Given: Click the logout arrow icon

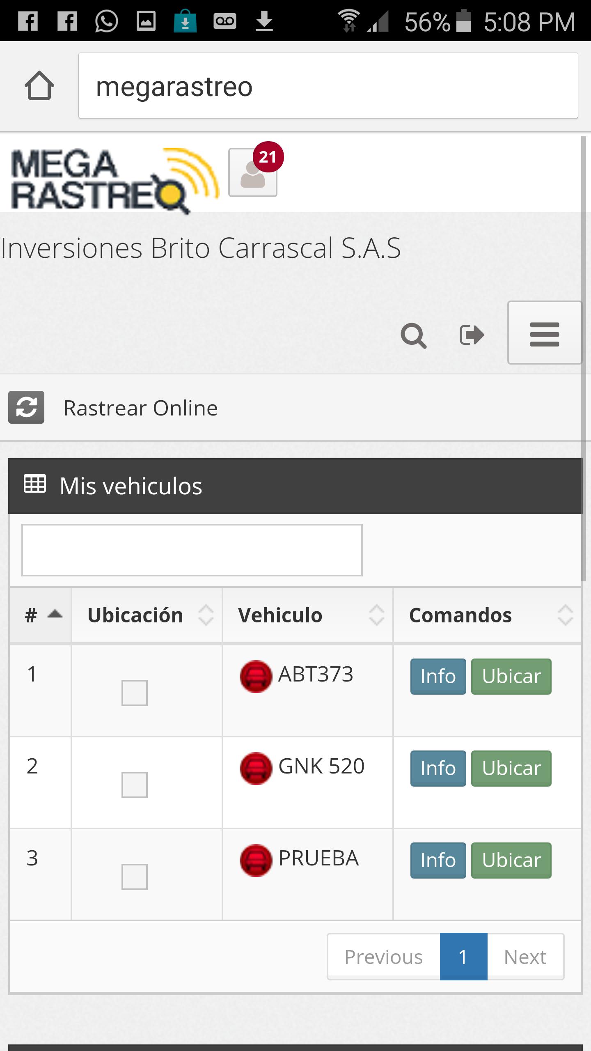Looking at the screenshot, I should click(472, 335).
